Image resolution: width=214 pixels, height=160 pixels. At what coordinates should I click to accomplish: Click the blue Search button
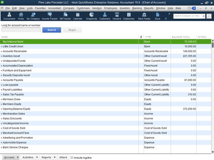click(x=52, y=30)
